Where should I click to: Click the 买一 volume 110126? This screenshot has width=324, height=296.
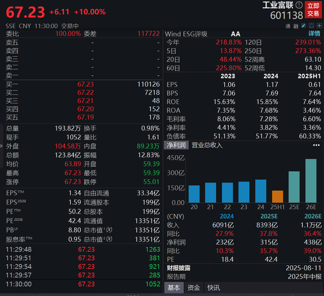tap(148, 84)
